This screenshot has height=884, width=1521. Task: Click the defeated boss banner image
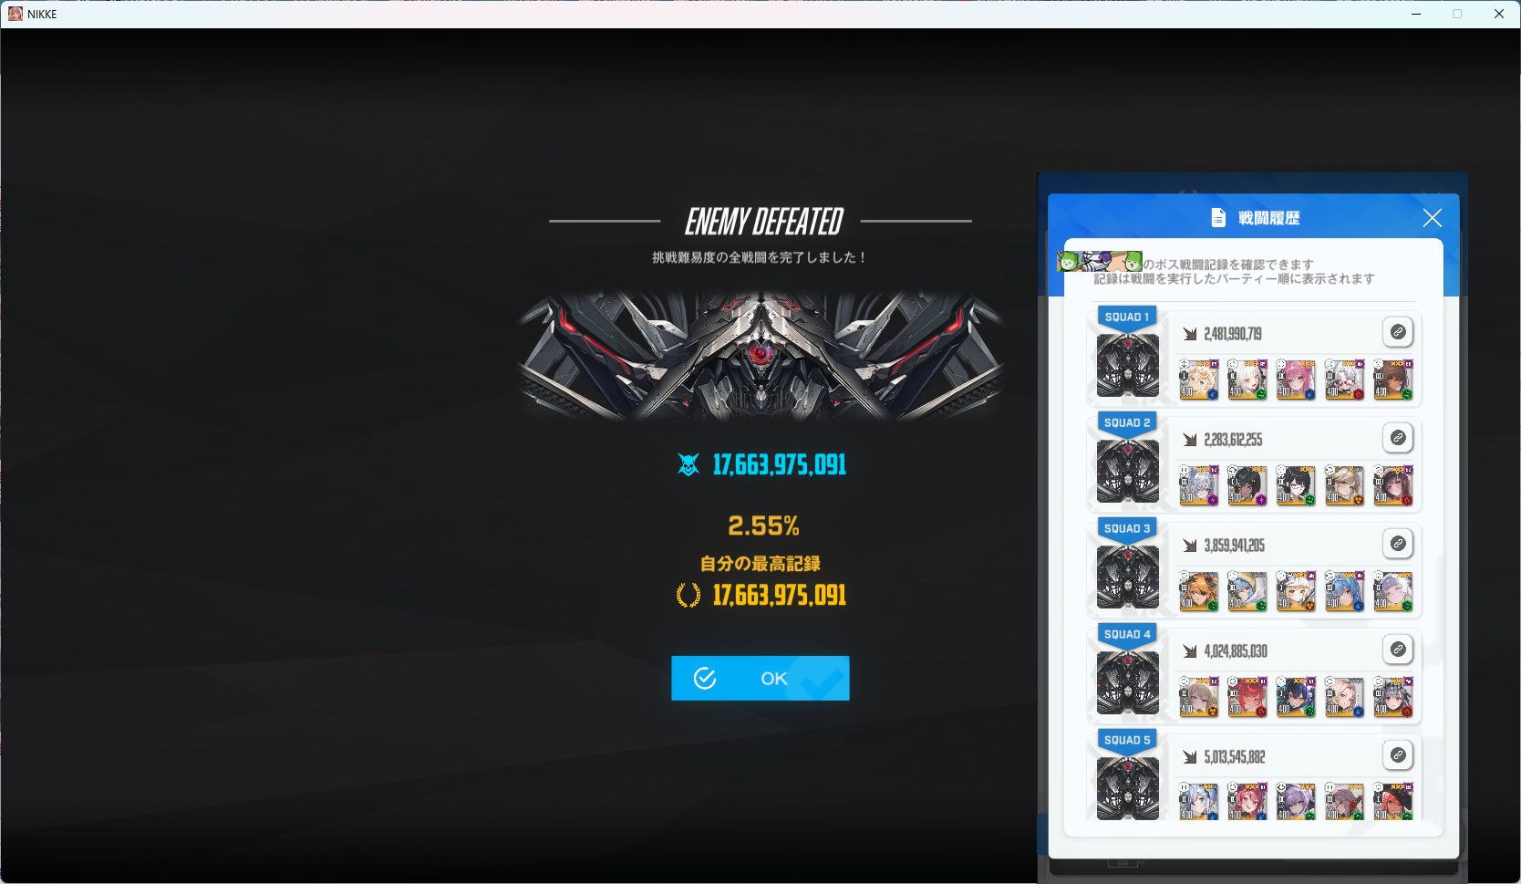click(760, 356)
